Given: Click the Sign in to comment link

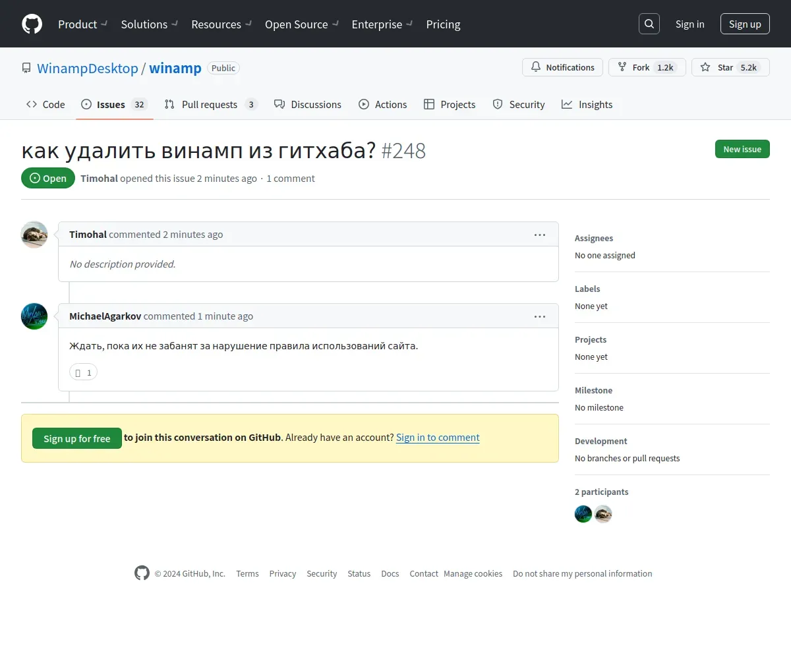Looking at the screenshot, I should pyautogui.click(x=438, y=438).
